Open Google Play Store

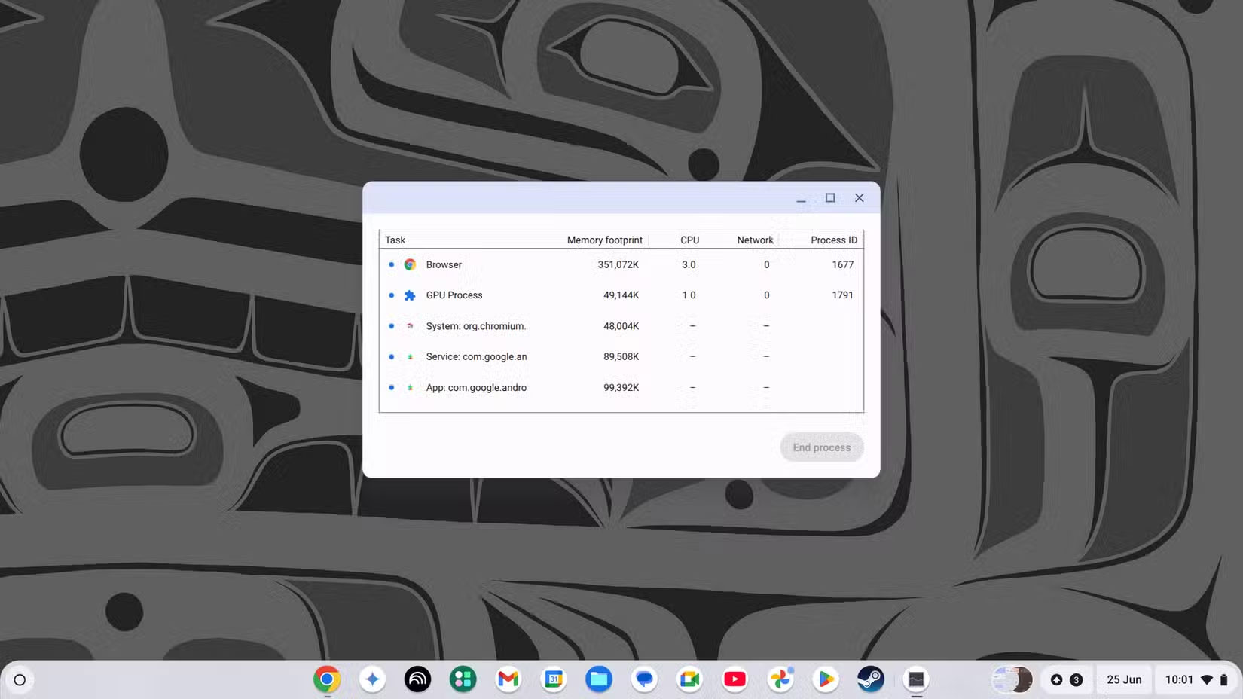point(826,679)
